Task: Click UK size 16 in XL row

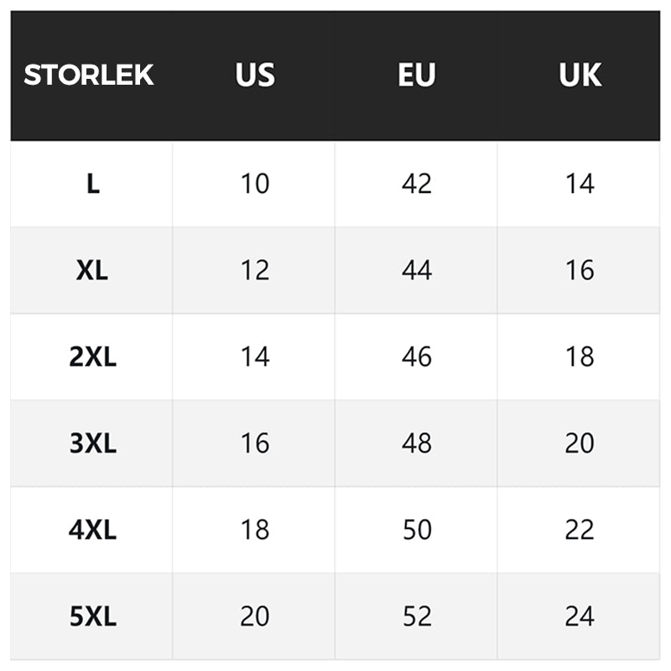Action: coord(580,270)
